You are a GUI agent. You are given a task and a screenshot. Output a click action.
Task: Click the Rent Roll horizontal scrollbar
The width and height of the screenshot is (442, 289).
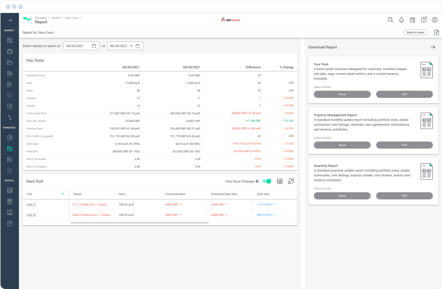[x=140, y=223]
